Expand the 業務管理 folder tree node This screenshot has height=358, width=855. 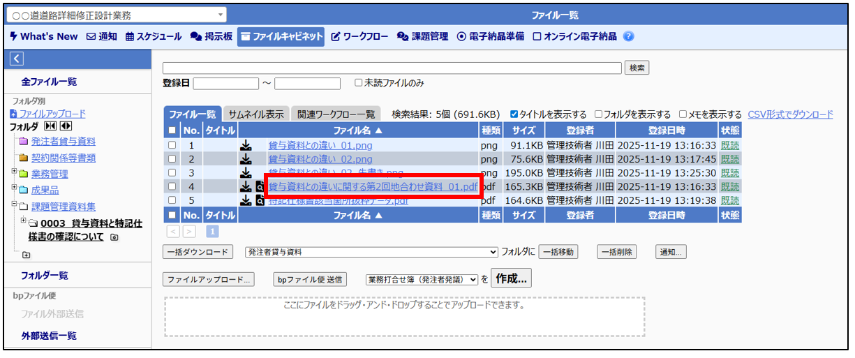14,172
